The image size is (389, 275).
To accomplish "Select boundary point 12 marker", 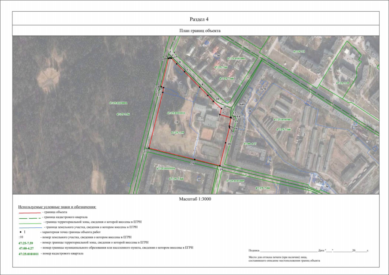I will [220, 115].
